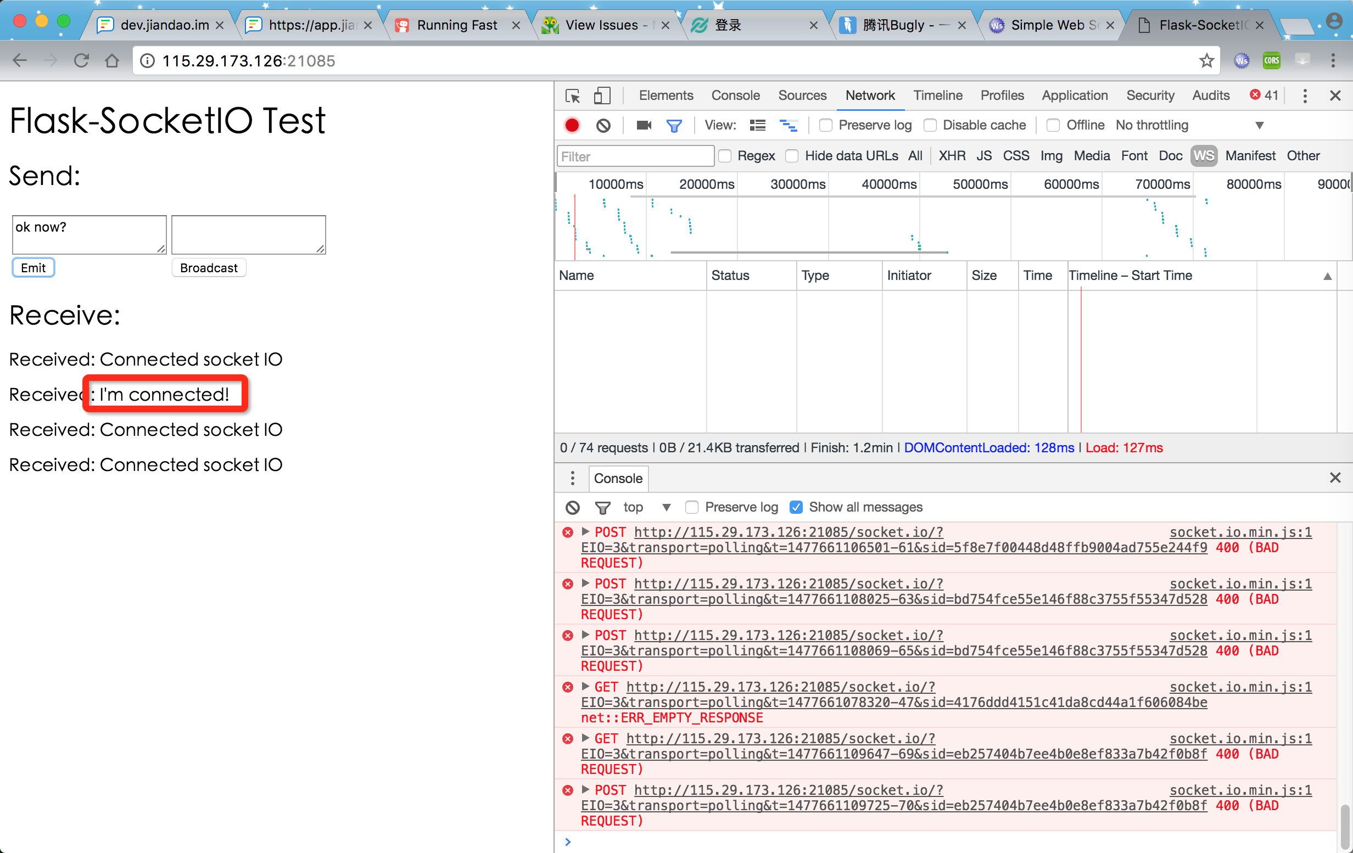The image size is (1353, 853).
Task: Reload the page with the refresh icon
Action: 81,60
